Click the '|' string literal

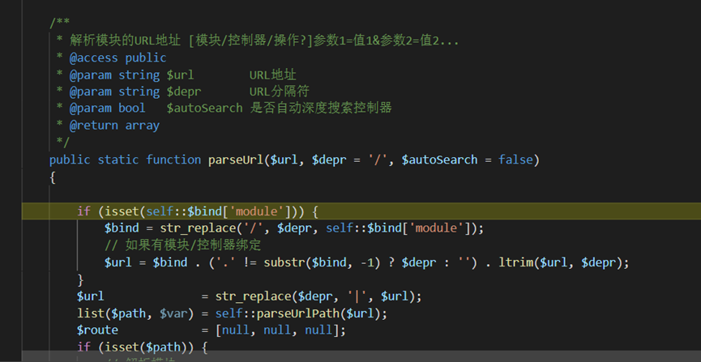click(x=357, y=296)
